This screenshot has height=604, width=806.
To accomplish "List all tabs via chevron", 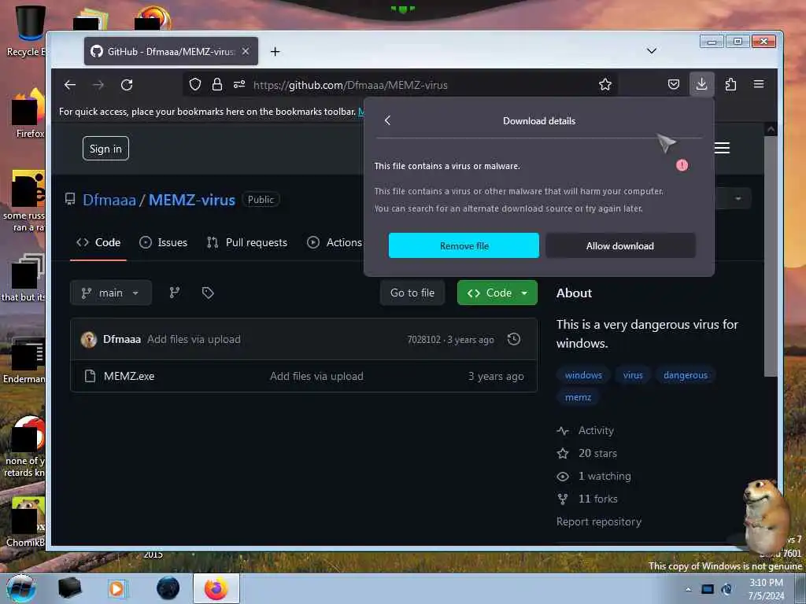I will click(x=651, y=51).
